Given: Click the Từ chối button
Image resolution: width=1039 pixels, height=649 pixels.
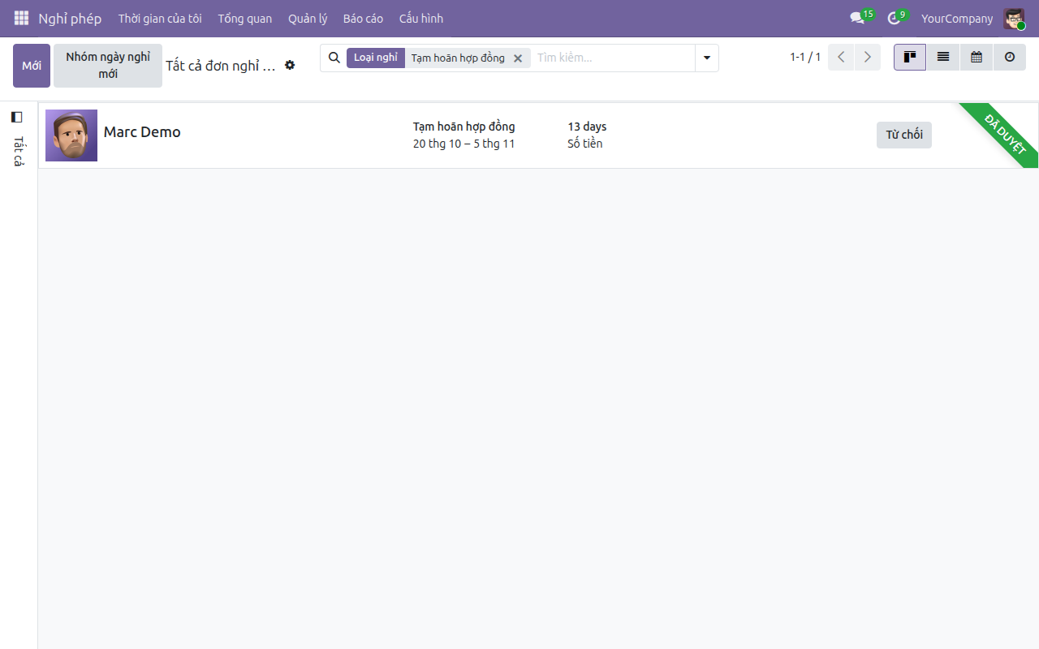Looking at the screenshot, I should (904, 135).
